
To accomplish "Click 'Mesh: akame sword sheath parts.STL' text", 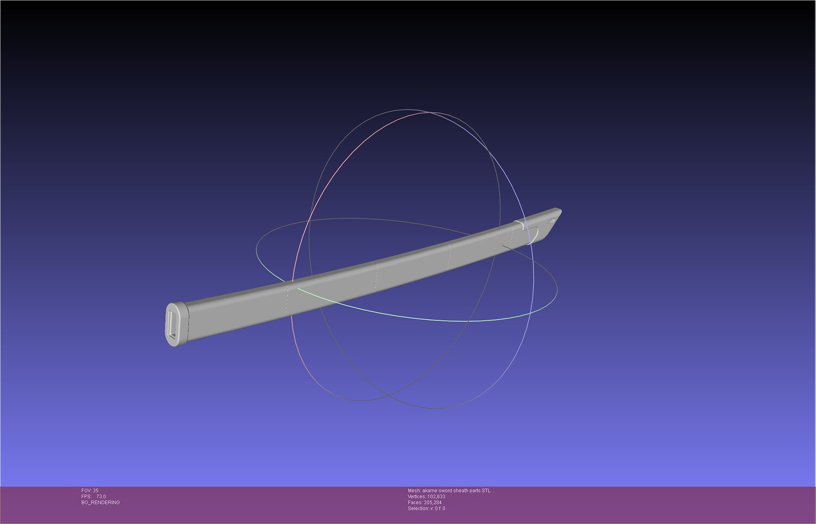I will (x=449, y=490).
